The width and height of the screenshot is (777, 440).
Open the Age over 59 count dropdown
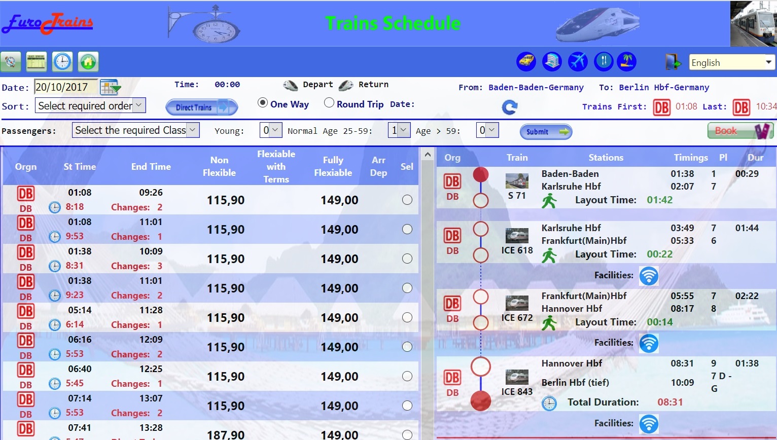487,130
